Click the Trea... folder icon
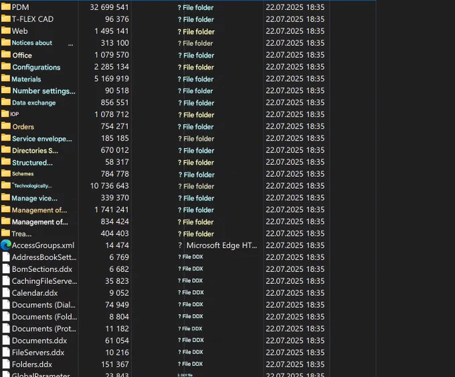The image size is (455, 377). tap(6, 232)
